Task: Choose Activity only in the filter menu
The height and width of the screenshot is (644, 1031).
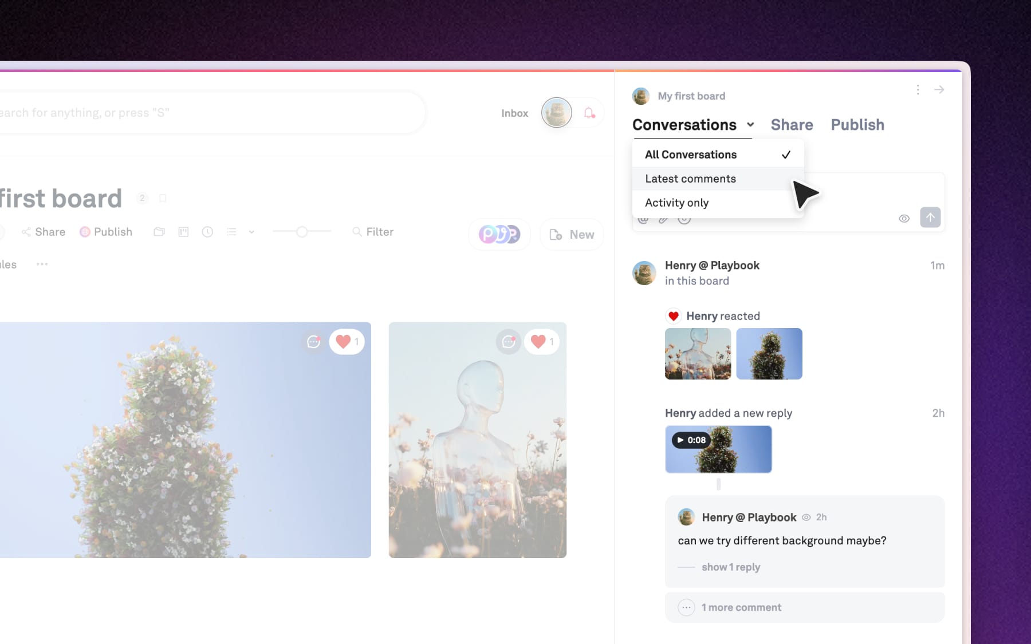Action: click(676, 203)
